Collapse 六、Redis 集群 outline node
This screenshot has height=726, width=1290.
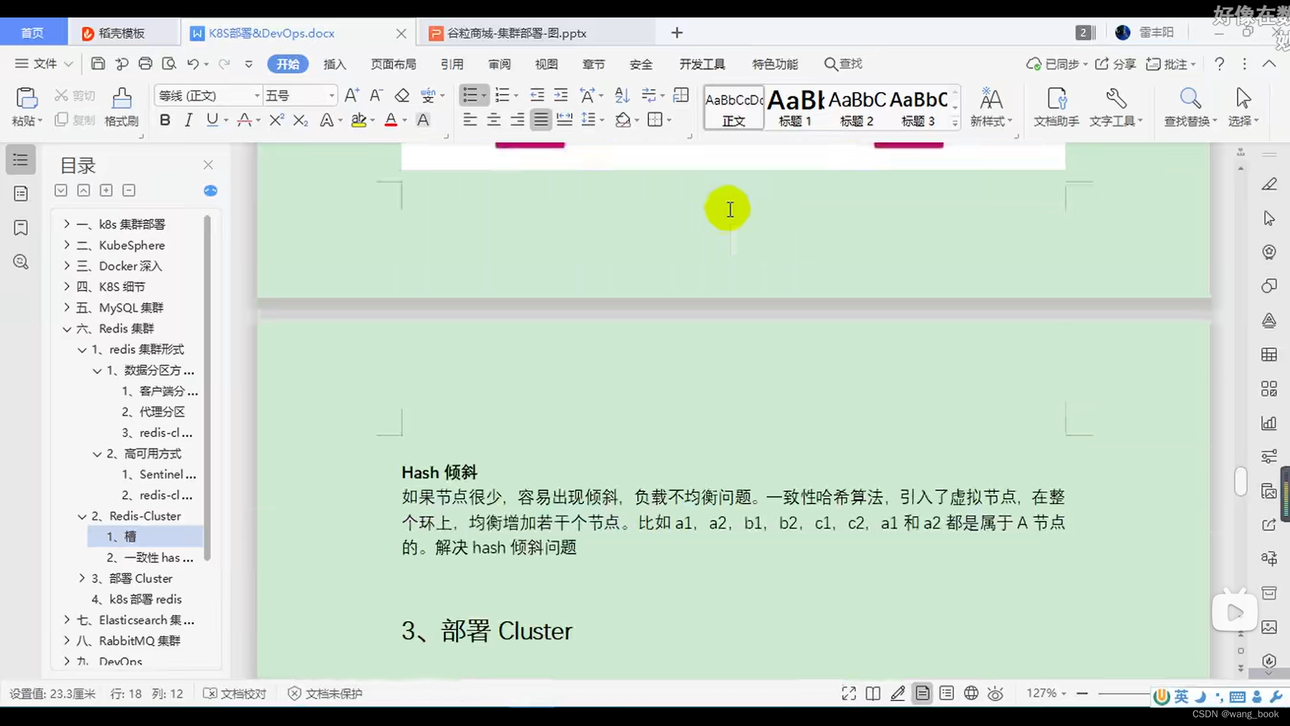[67, 329]
